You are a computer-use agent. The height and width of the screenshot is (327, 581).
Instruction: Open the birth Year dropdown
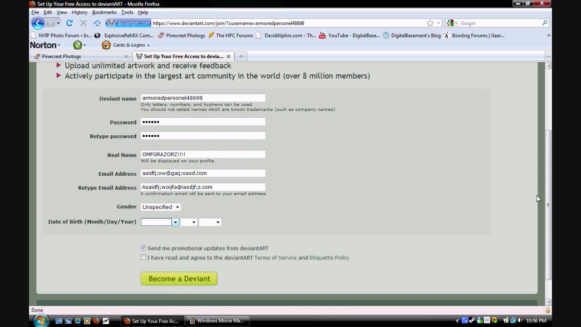pyautogui.click(x=210, y=222)
